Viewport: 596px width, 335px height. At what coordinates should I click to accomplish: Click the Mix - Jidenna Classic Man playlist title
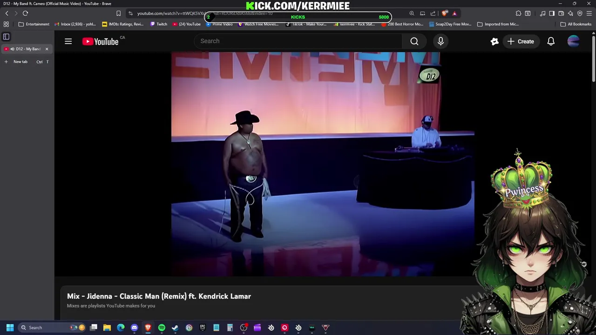tap(159, 296)
